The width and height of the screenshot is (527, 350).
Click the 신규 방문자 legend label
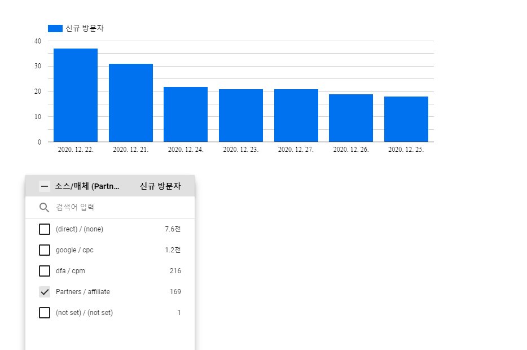tap(85, 28)
